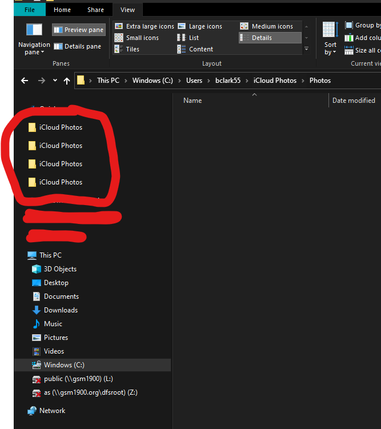Expand chevron after bclark55 in path
The width and height of the screenshot is (381, 429).
pyautogui.click(x=247, y=81)
